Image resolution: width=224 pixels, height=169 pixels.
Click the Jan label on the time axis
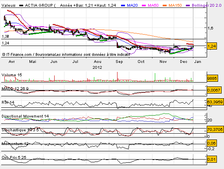click(198, 62)
